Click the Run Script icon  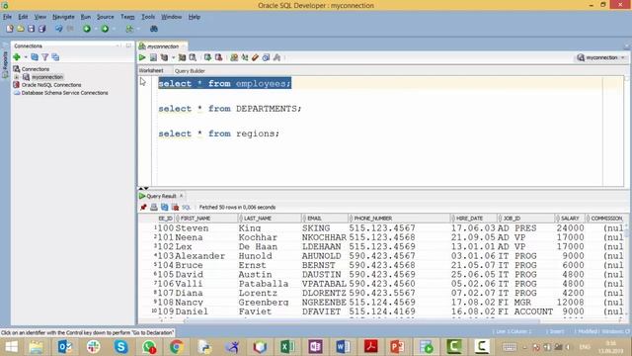point(153,57)
